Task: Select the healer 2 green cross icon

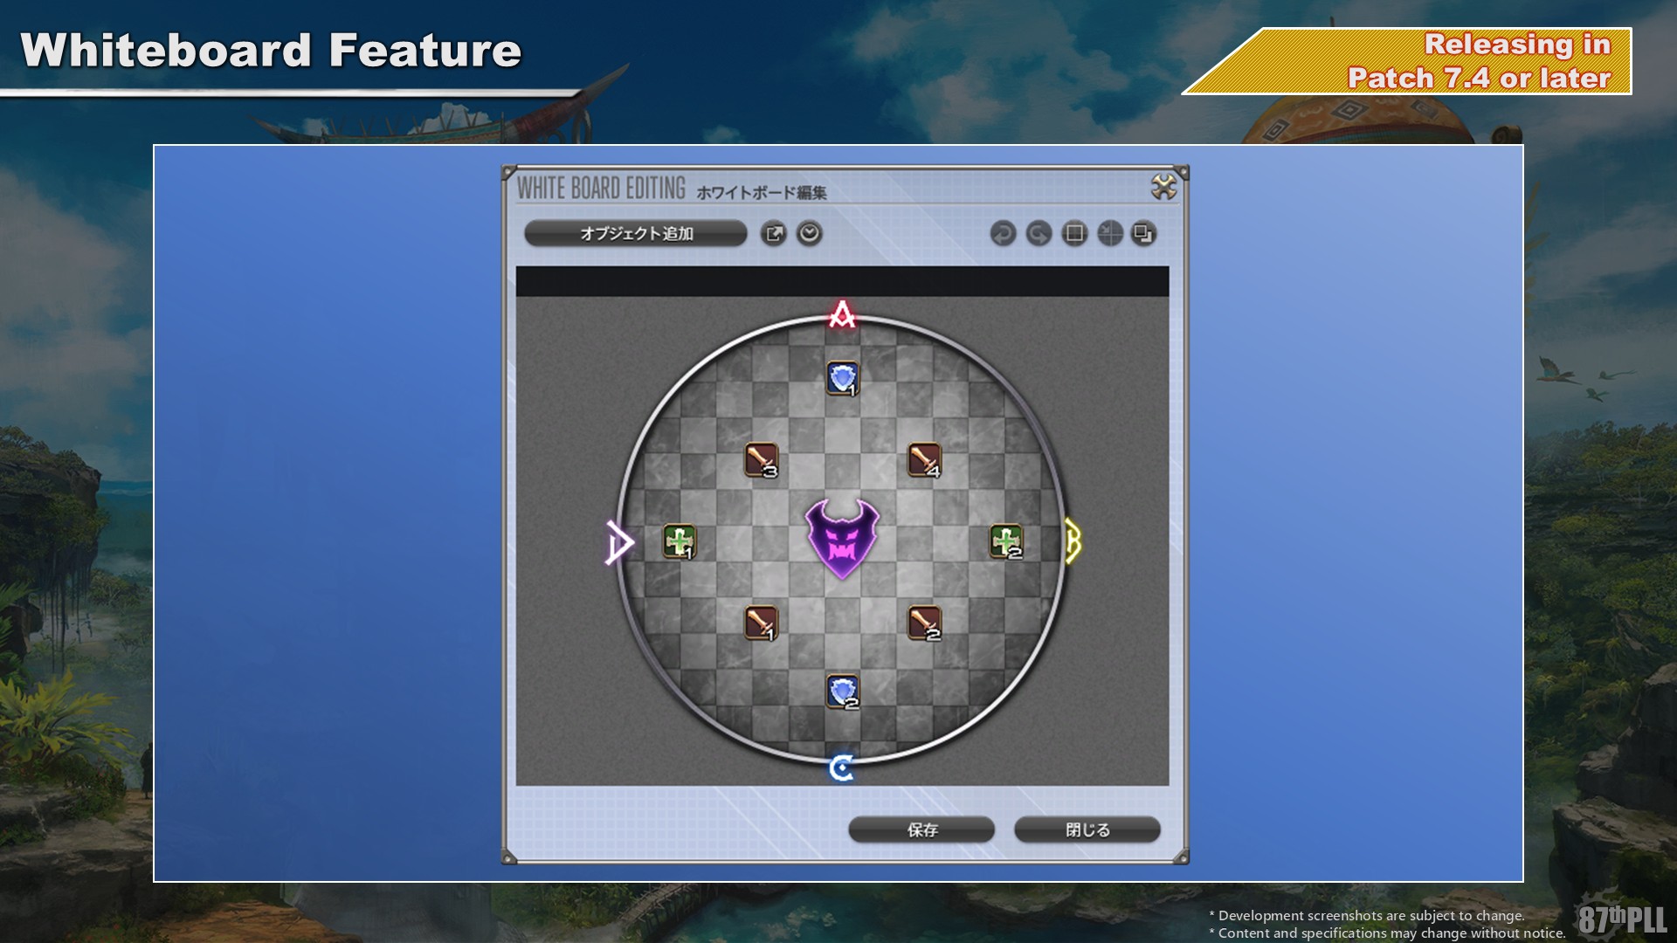Action: click(x=1005, y=541)
